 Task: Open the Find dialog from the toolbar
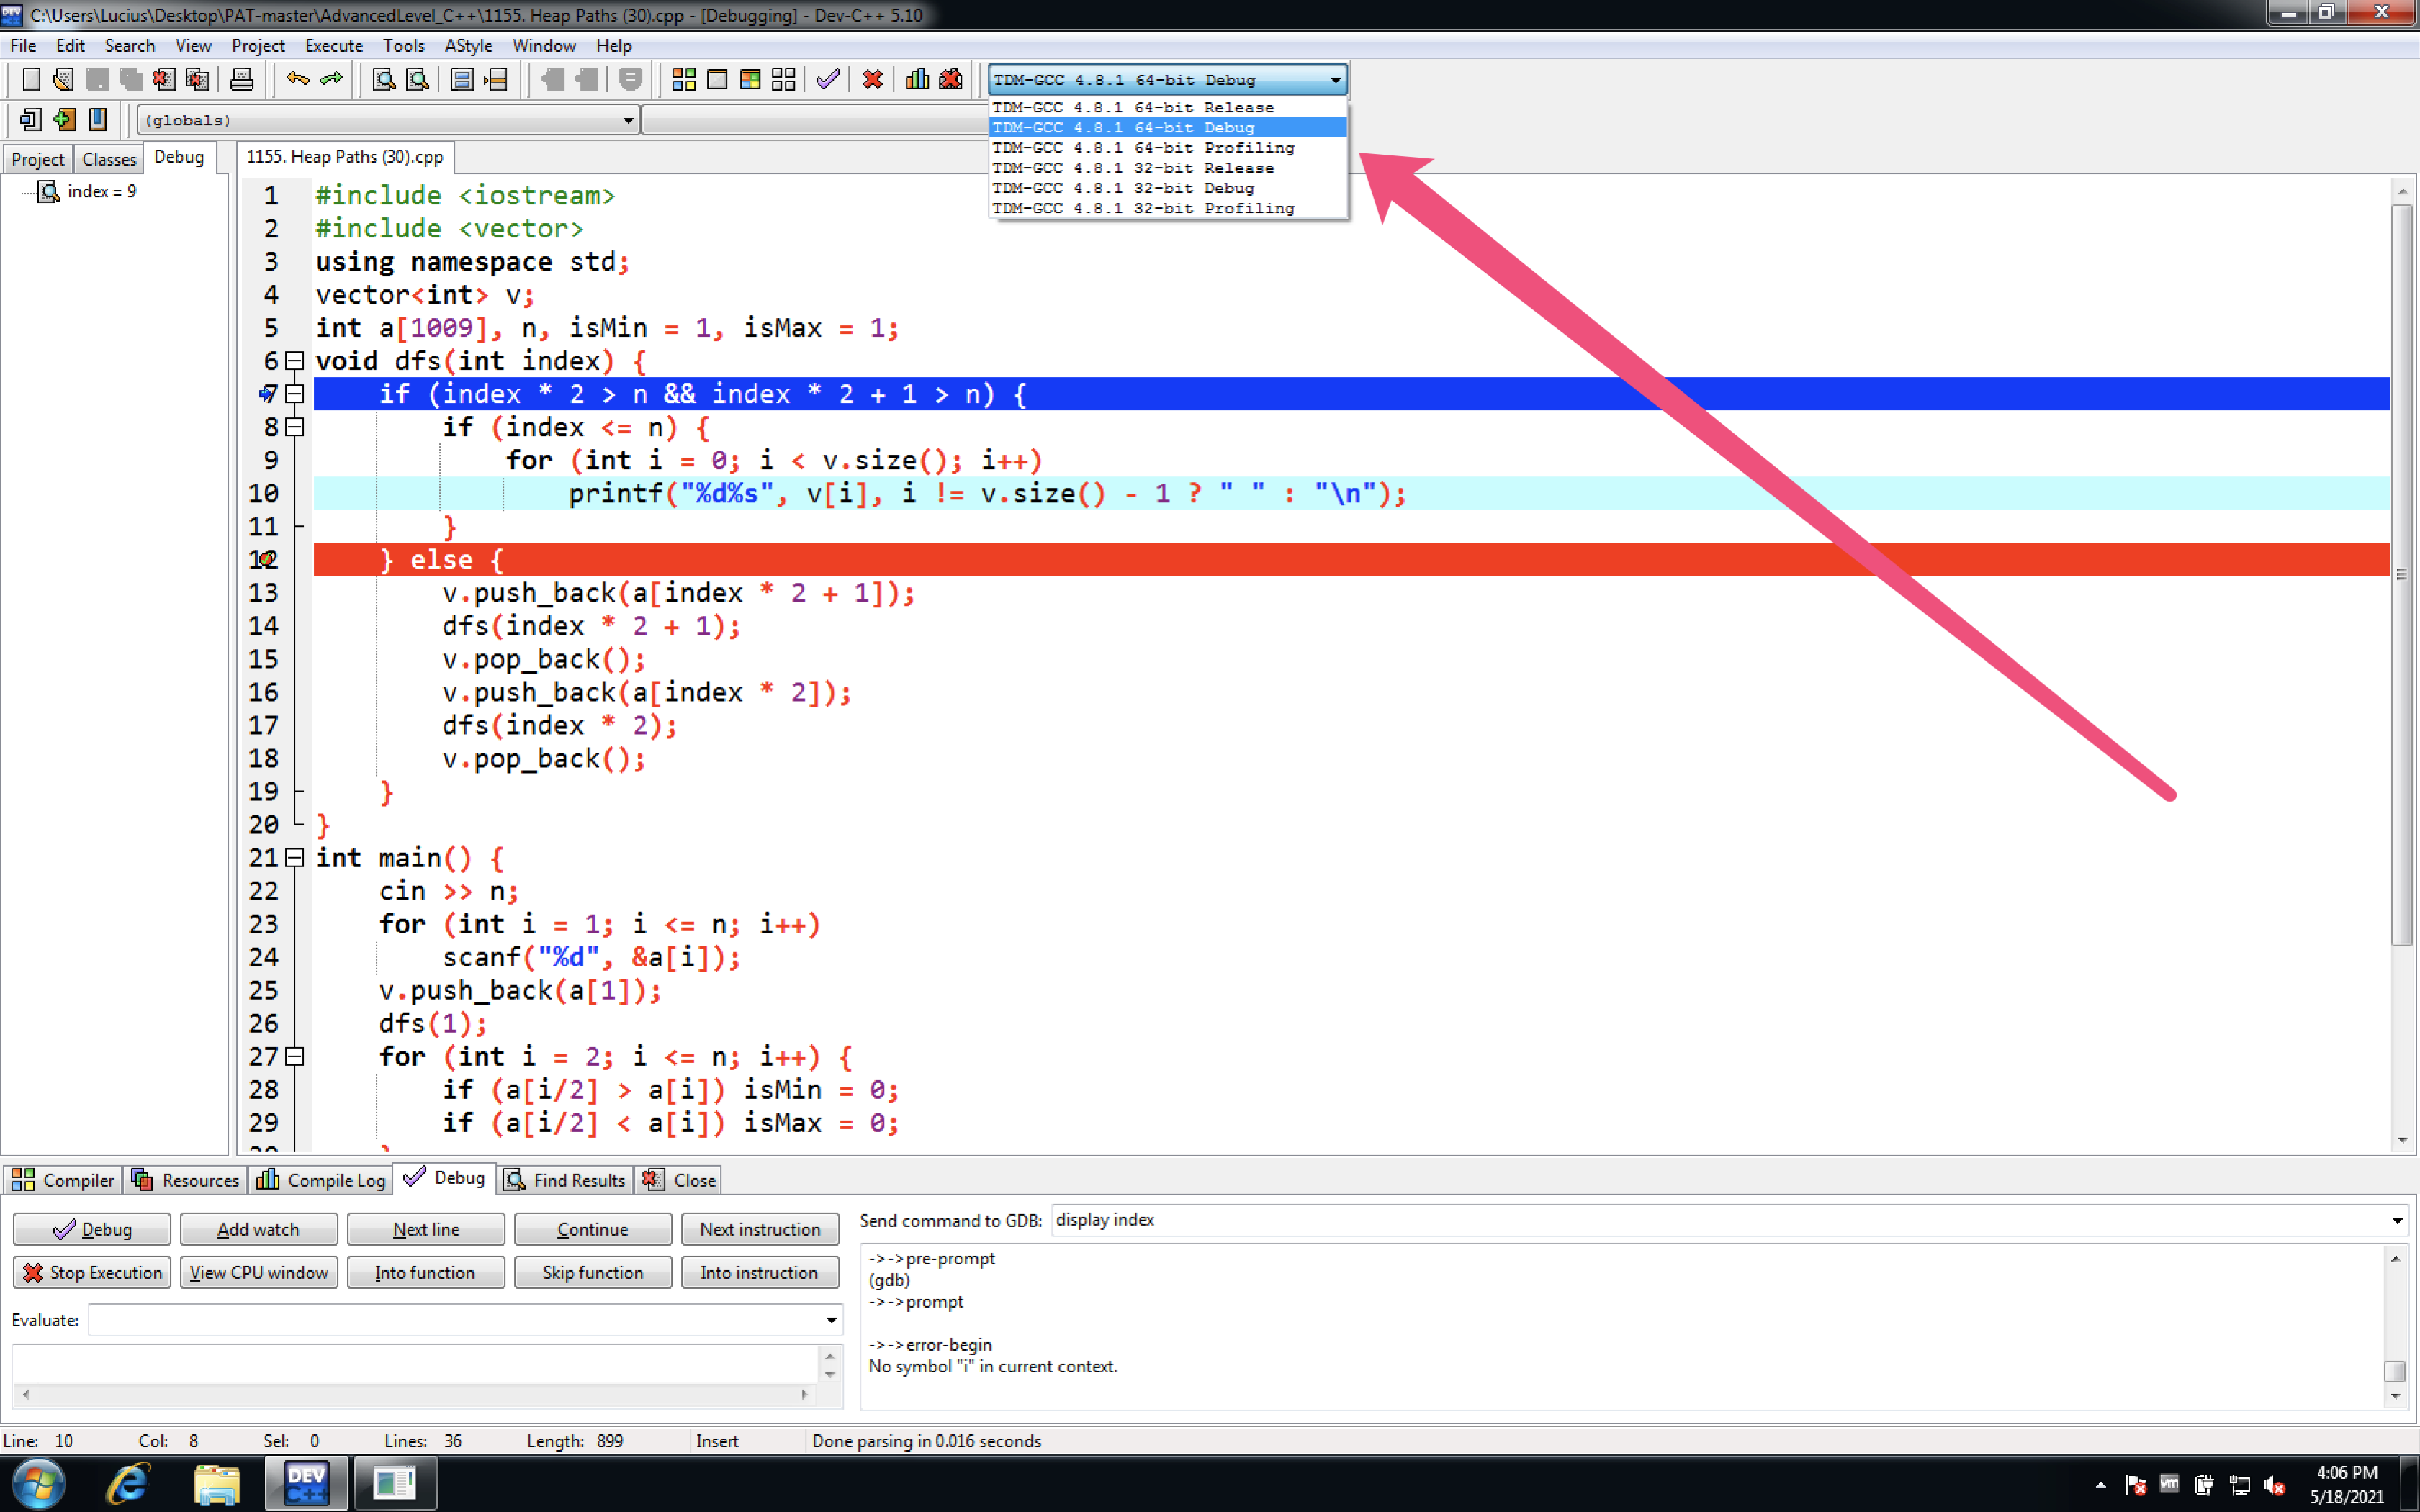[x=383, y=79]
